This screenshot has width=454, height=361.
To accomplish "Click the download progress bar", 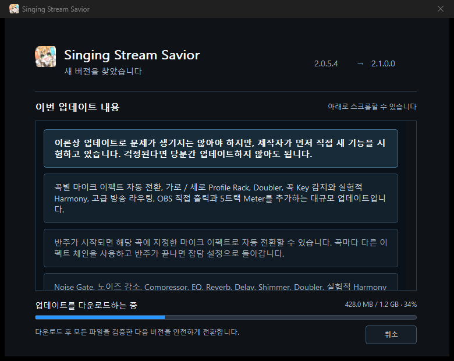I will pyautogui.click(x=226, y=317).
